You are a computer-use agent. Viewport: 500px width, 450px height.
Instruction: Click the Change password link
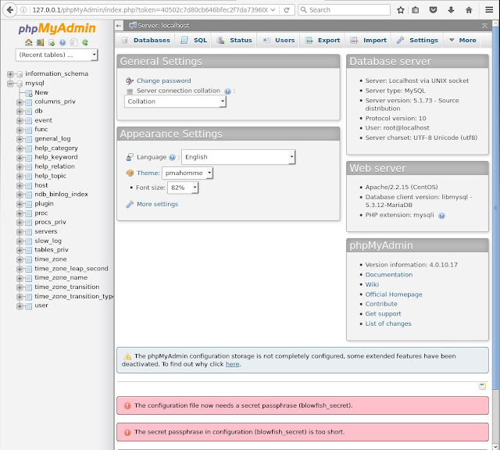pyautogui.click(x=164, y=80)
